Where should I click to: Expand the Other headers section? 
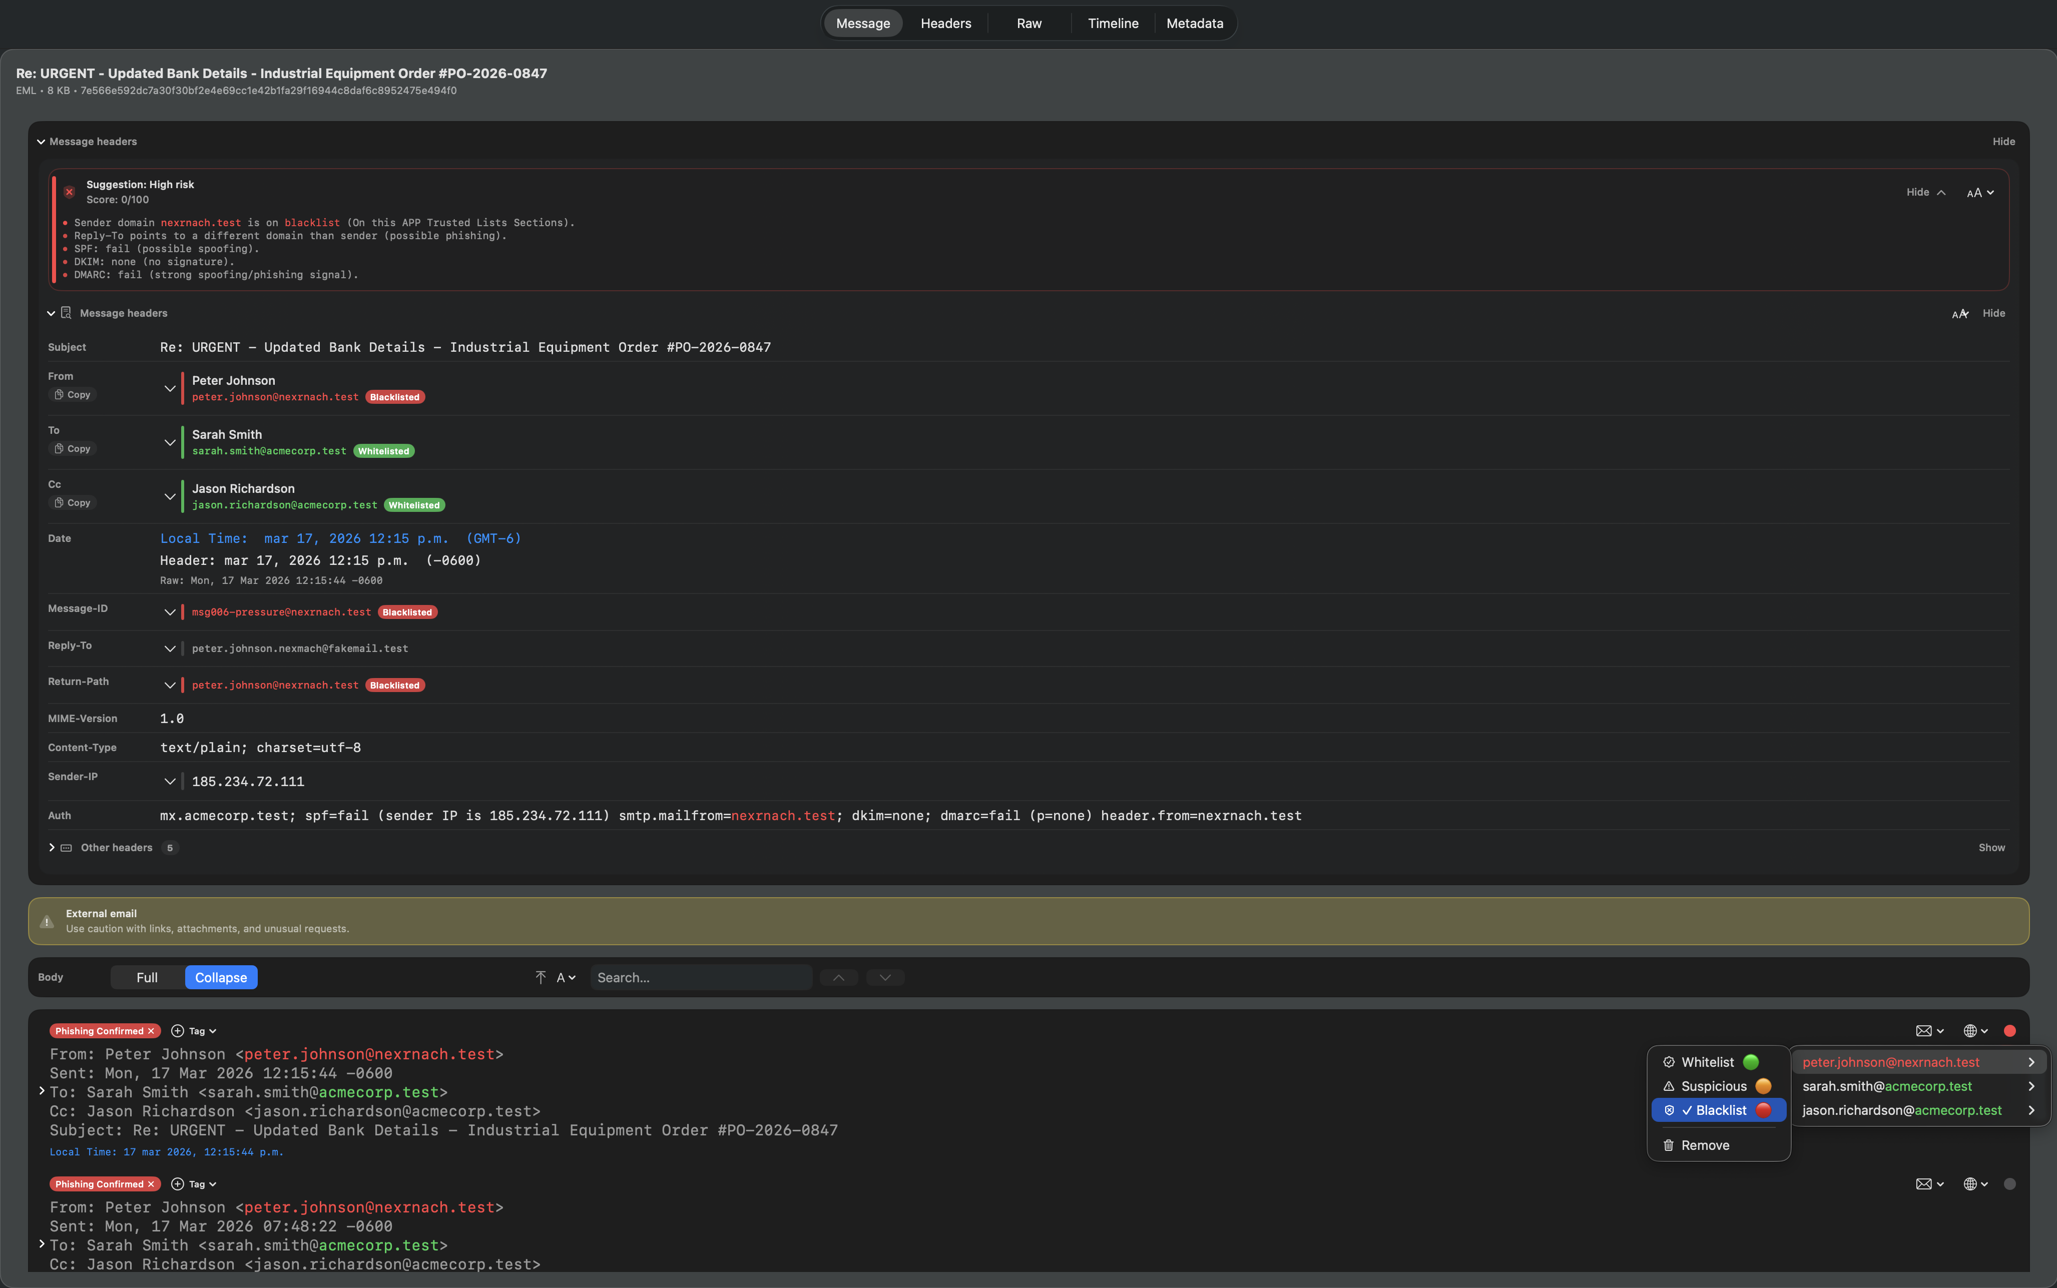point(51,848)
